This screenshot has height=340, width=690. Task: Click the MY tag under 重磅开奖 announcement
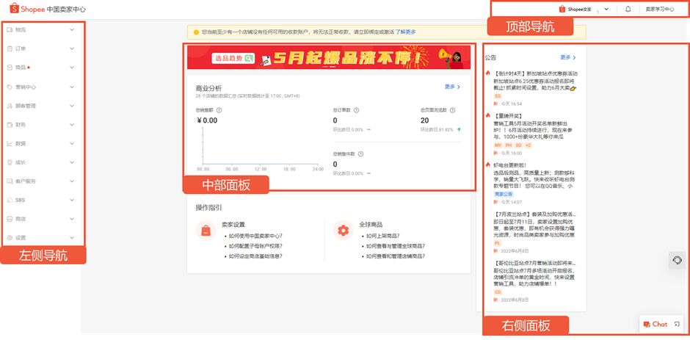[x=498, y=145]
